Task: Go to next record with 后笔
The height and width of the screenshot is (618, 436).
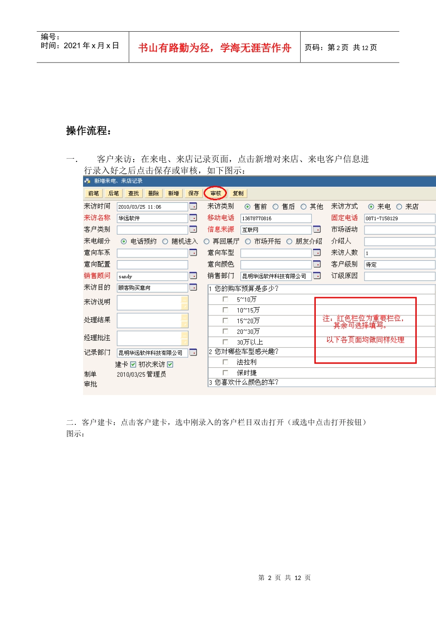Action: (x=114, y=194)
